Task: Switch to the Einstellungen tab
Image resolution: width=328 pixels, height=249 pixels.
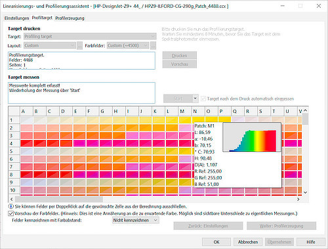Action: pos(16,18)
